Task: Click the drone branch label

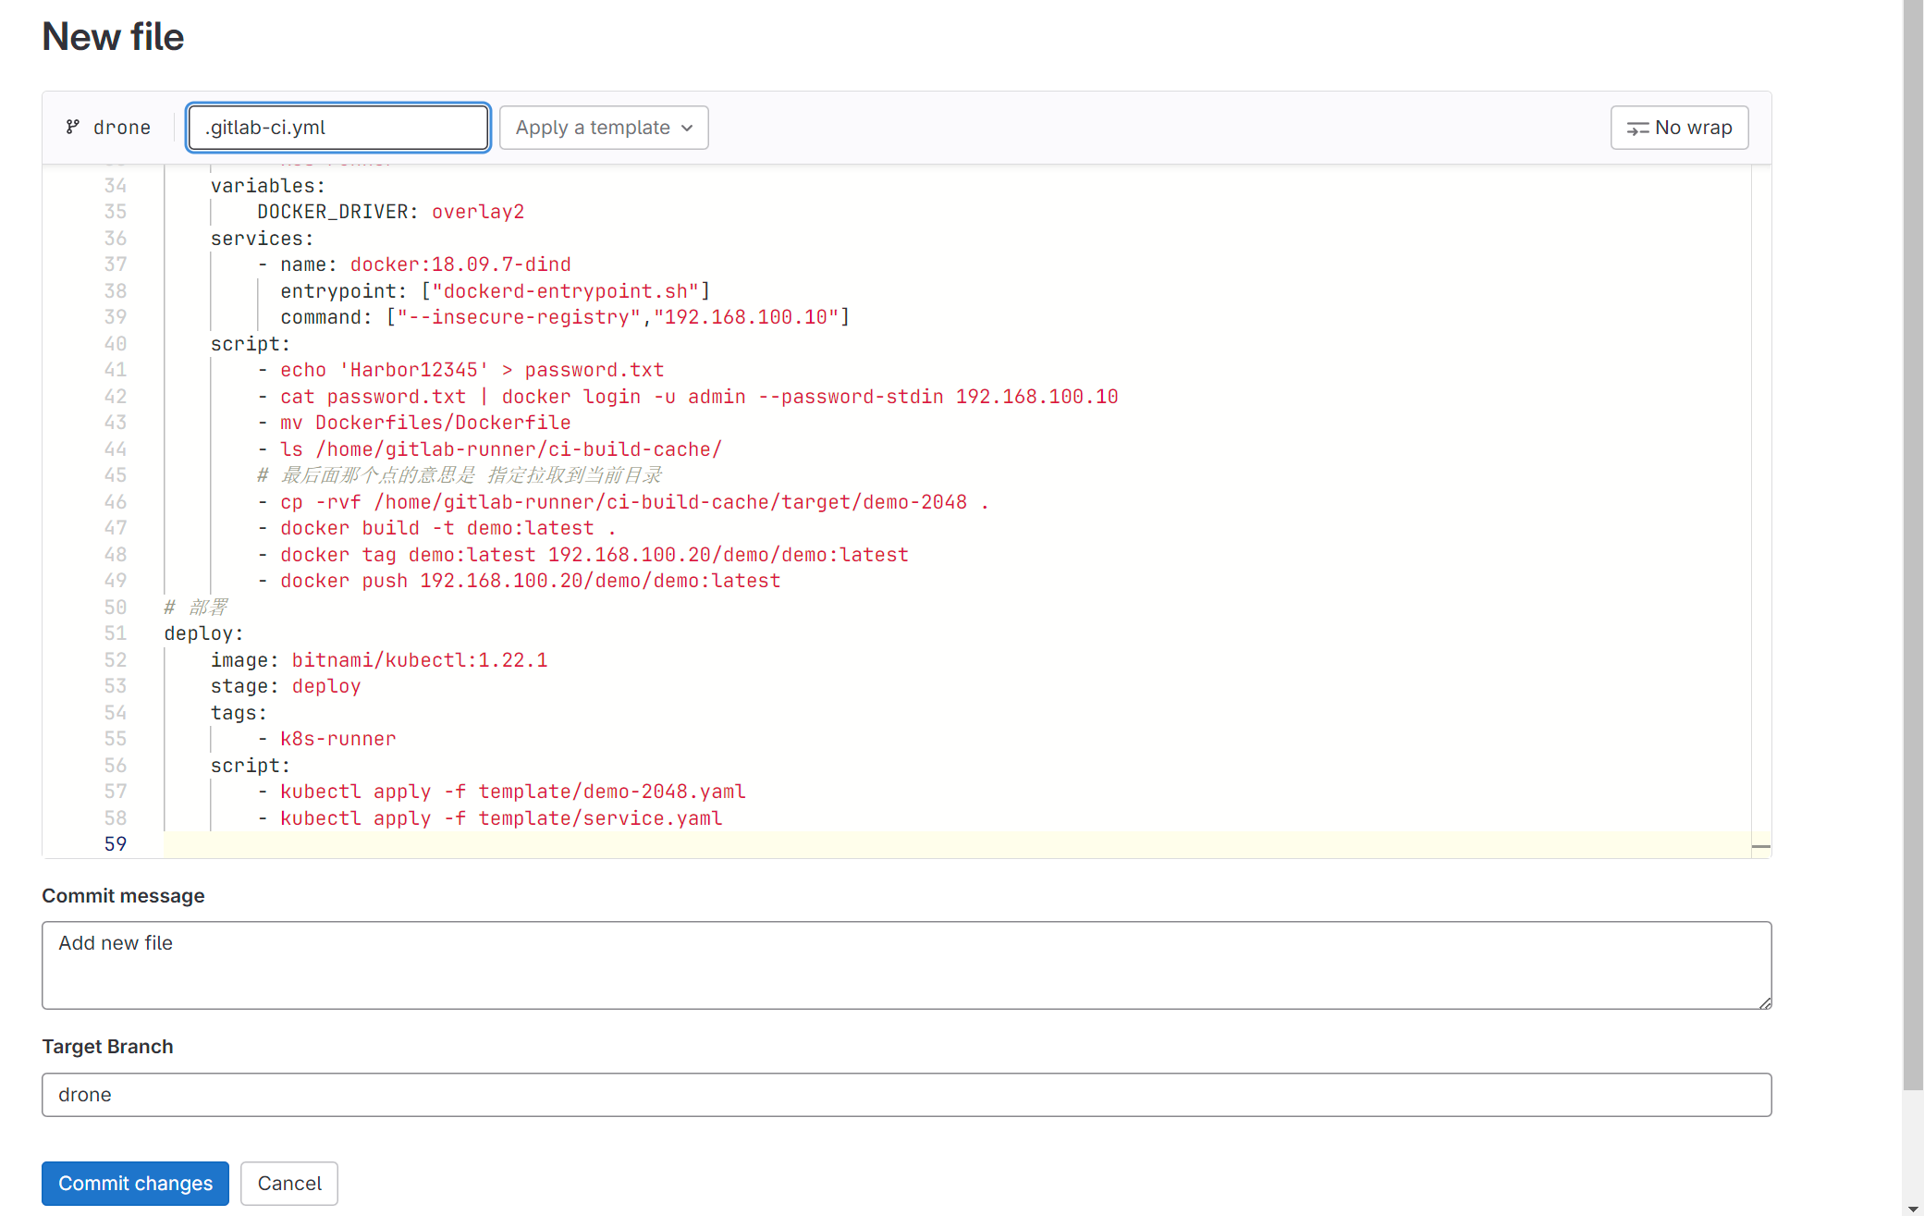Action: 121,128
